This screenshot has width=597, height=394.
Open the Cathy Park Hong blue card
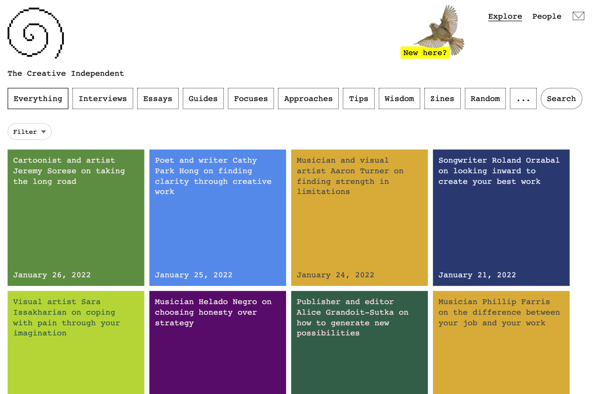217,218
